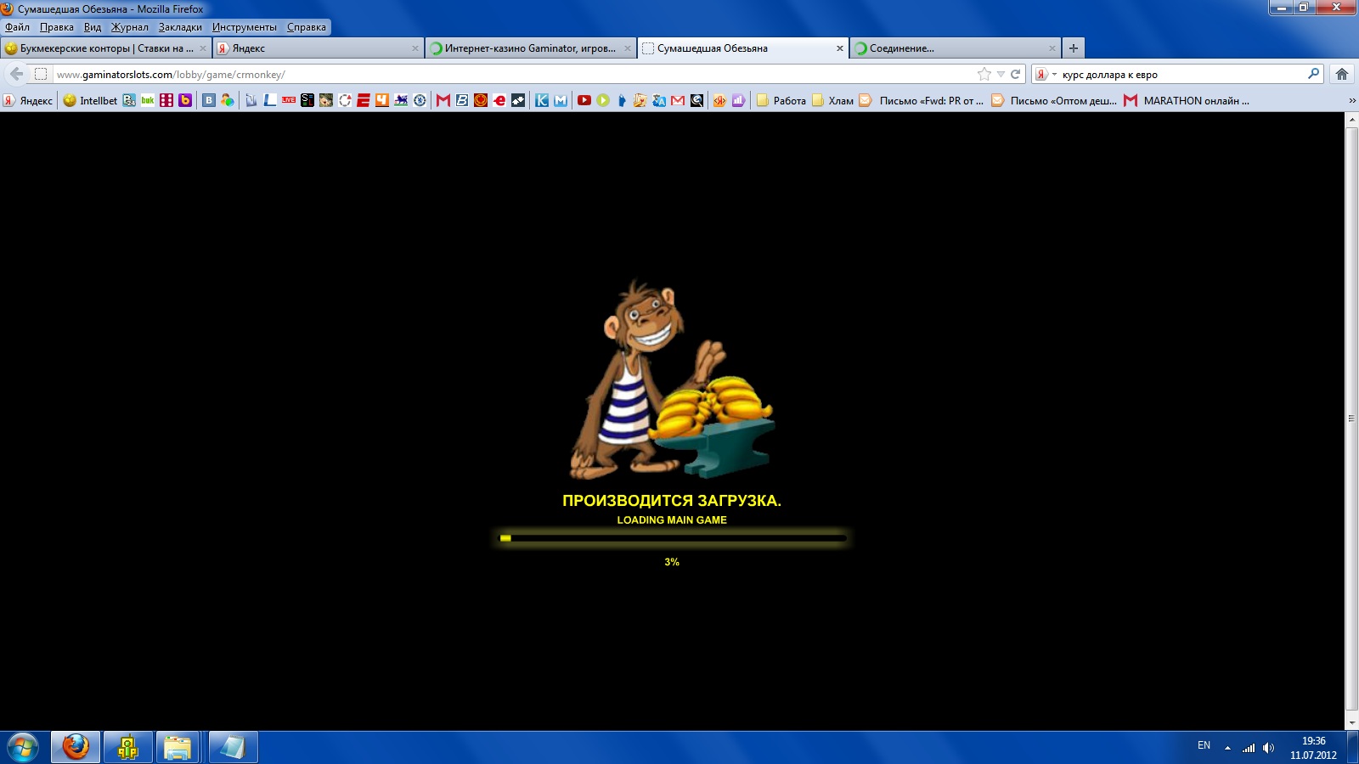The width and height of the screenshot is (1359, 764).
Task: Open the Файл menu
Action: point(17,27)
